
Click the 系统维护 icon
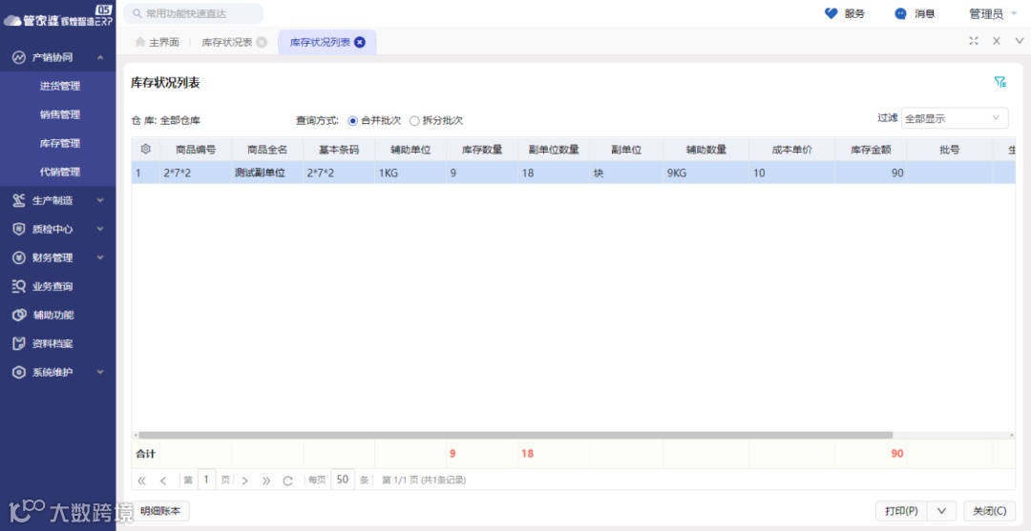click(x=19, y=372)
